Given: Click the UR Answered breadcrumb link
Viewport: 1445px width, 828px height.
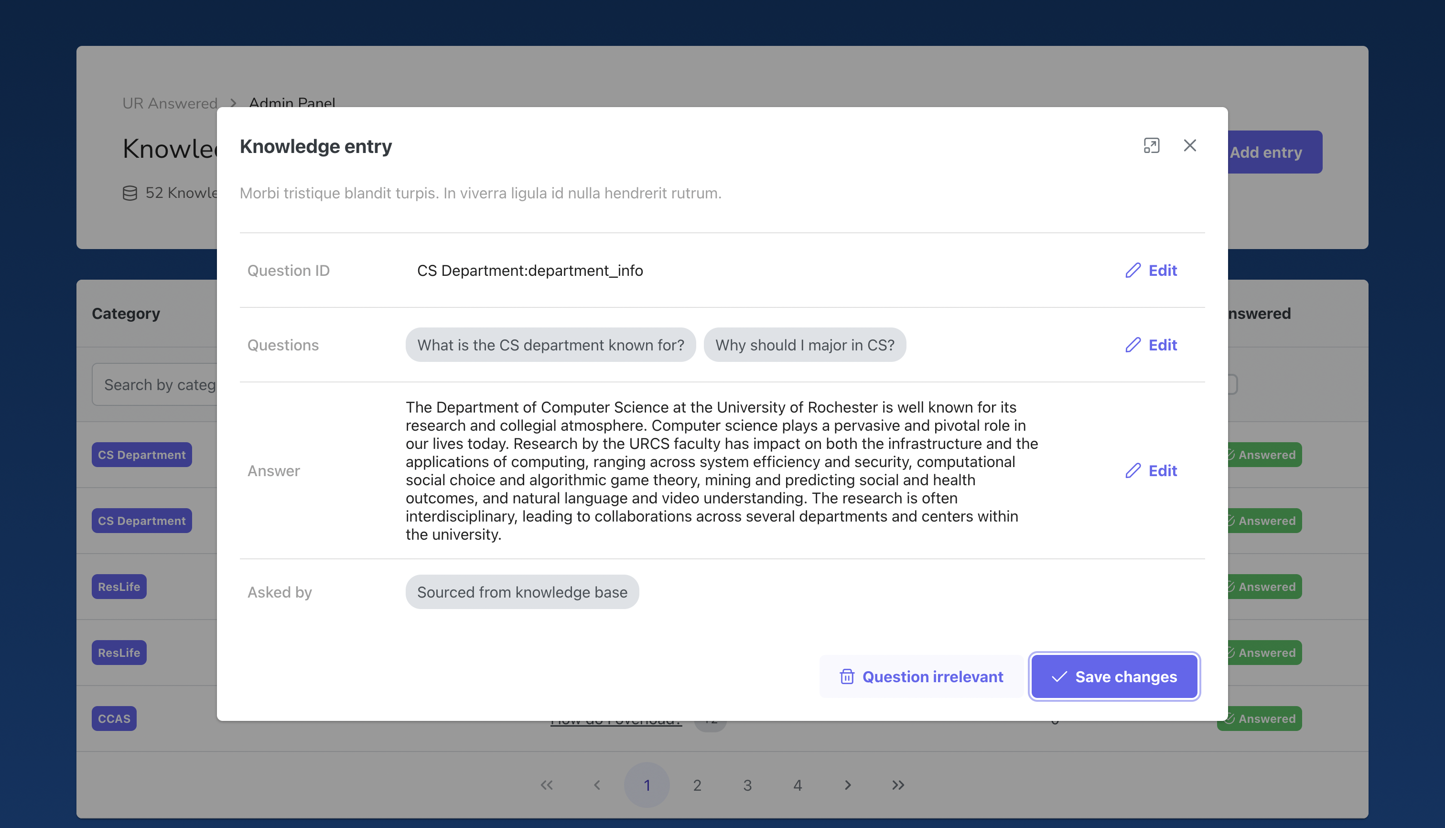Looking at the screenshot, I should pos(170,103).
